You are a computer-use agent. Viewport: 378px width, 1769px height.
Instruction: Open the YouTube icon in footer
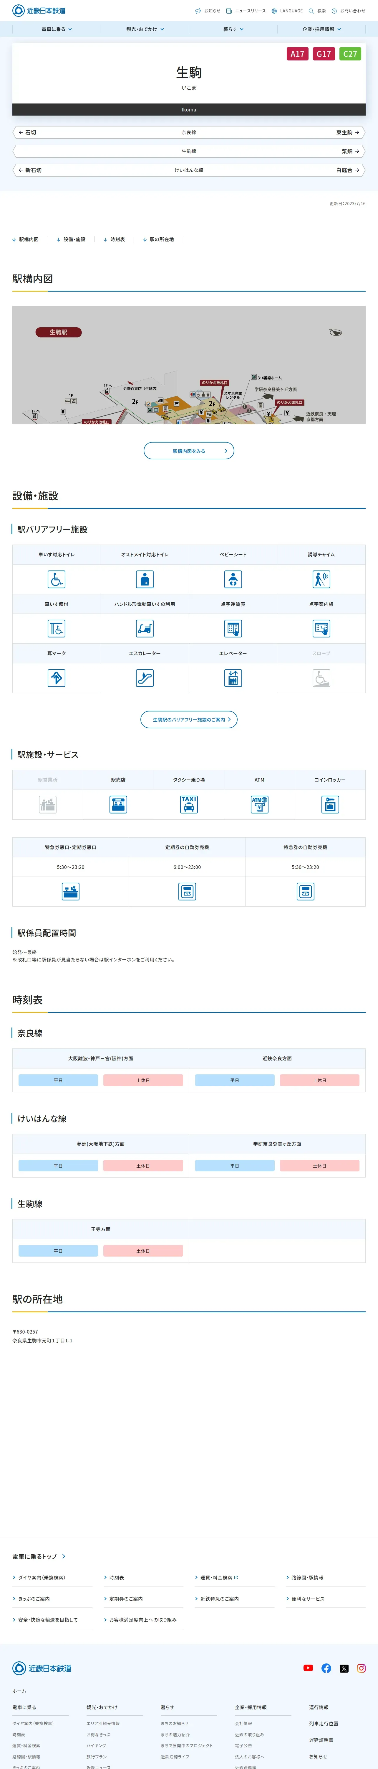[308, 1668]
